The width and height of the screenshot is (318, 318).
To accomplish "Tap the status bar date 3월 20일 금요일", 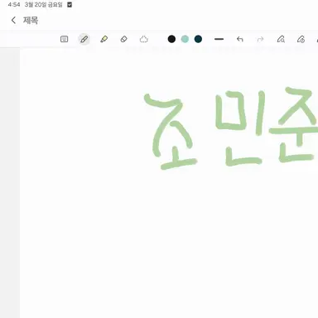I will tap(44, 5).
